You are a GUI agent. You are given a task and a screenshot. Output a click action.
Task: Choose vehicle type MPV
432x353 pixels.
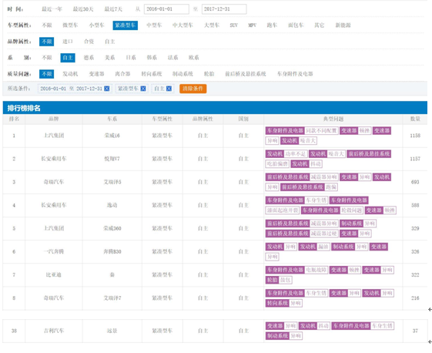coord(252,25)
